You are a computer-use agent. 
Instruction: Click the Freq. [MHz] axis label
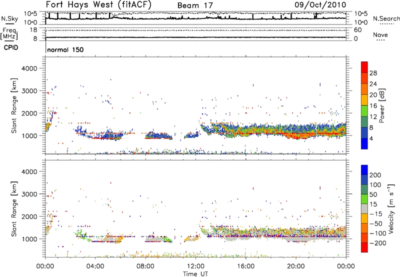coord(9,34)
